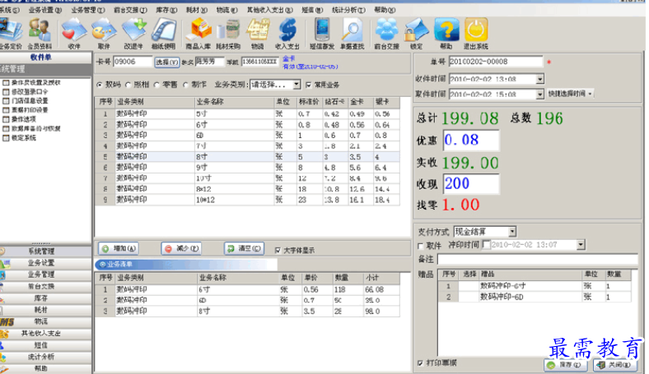Toggle the 常用业务 checkbox
Viewport: 649px width, 374px height.
(308, 85)
